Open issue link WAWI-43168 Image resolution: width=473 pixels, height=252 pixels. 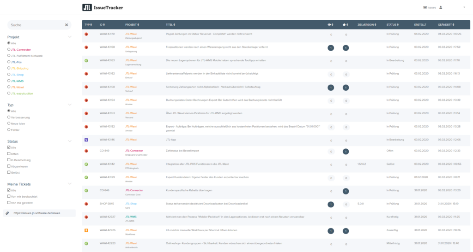pyautogui.click(x=107, y=47)
